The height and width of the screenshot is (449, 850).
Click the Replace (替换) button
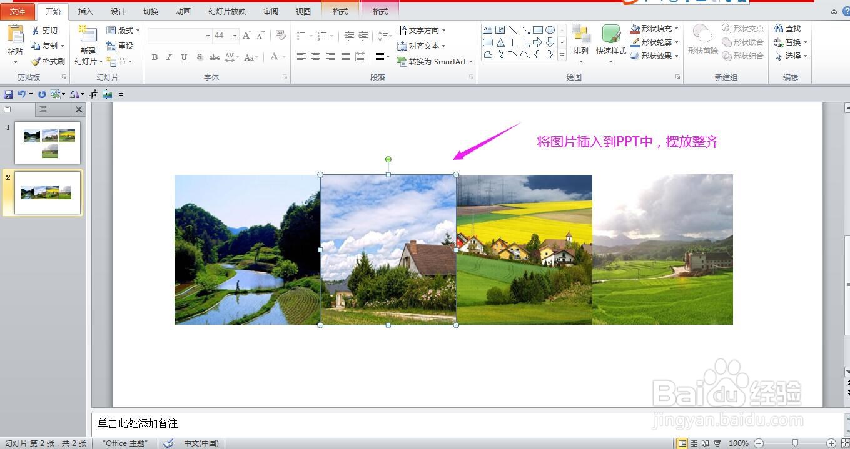[x=791, y=42]
